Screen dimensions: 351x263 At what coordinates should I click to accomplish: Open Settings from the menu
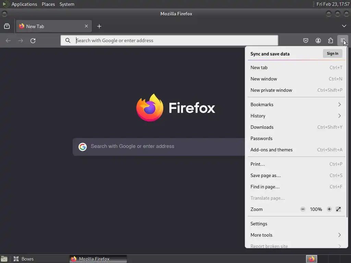(296, 224)
